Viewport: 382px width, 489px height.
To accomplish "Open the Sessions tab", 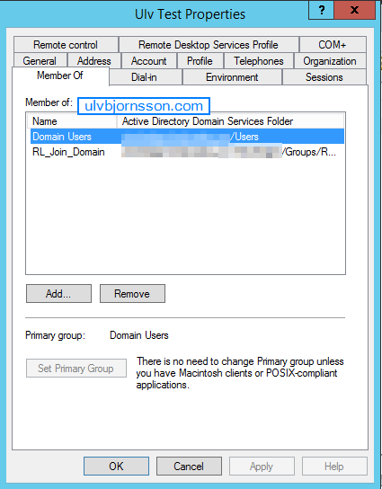I will point(324,77).
